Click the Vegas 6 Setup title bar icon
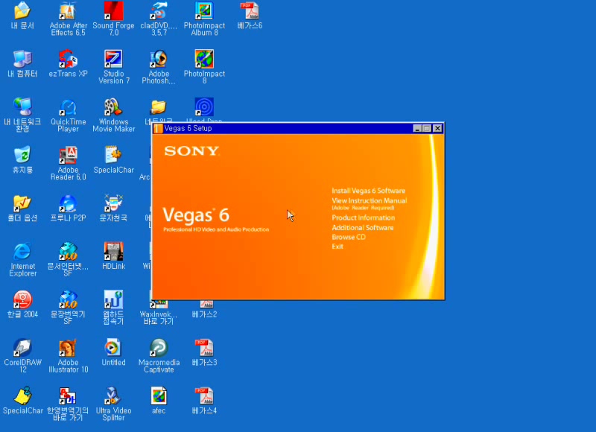The image size is (596, 432). (158, 128)
